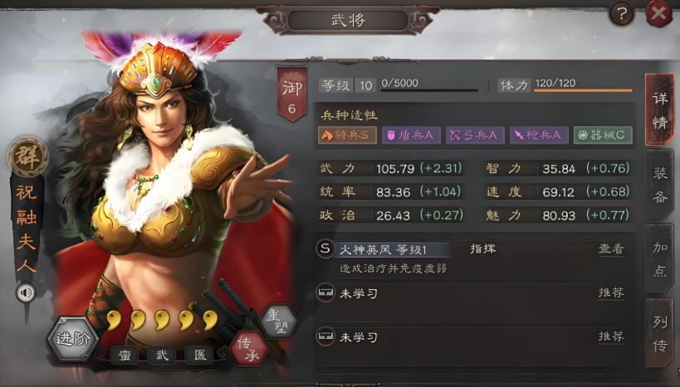Click 查看 next to 火神英风 skill
The width and height of the screenshot is (680, 387).
(x=611, y=249)
